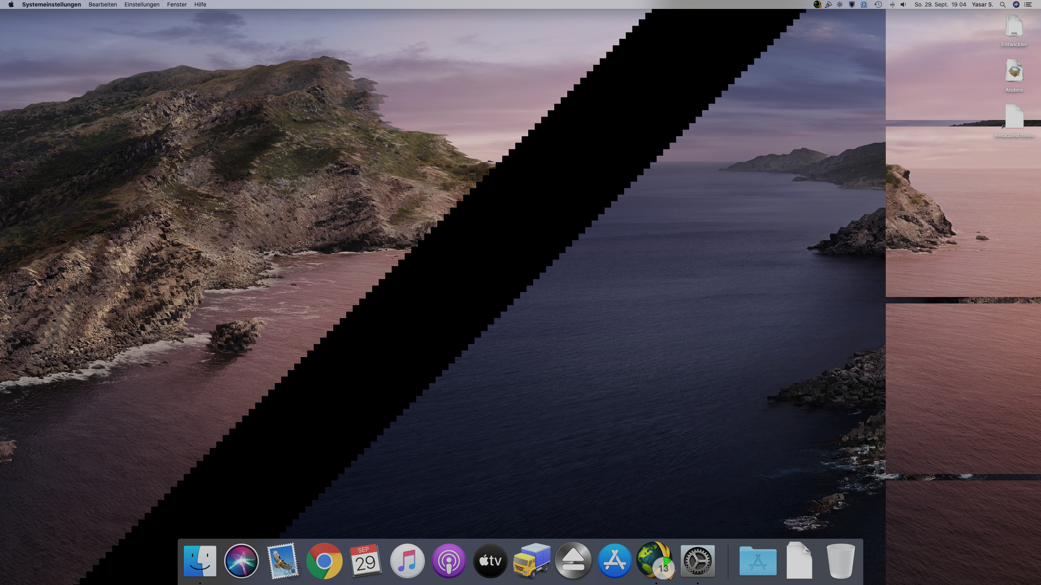
Task: Open the Fenster menu
Action: 176,4
